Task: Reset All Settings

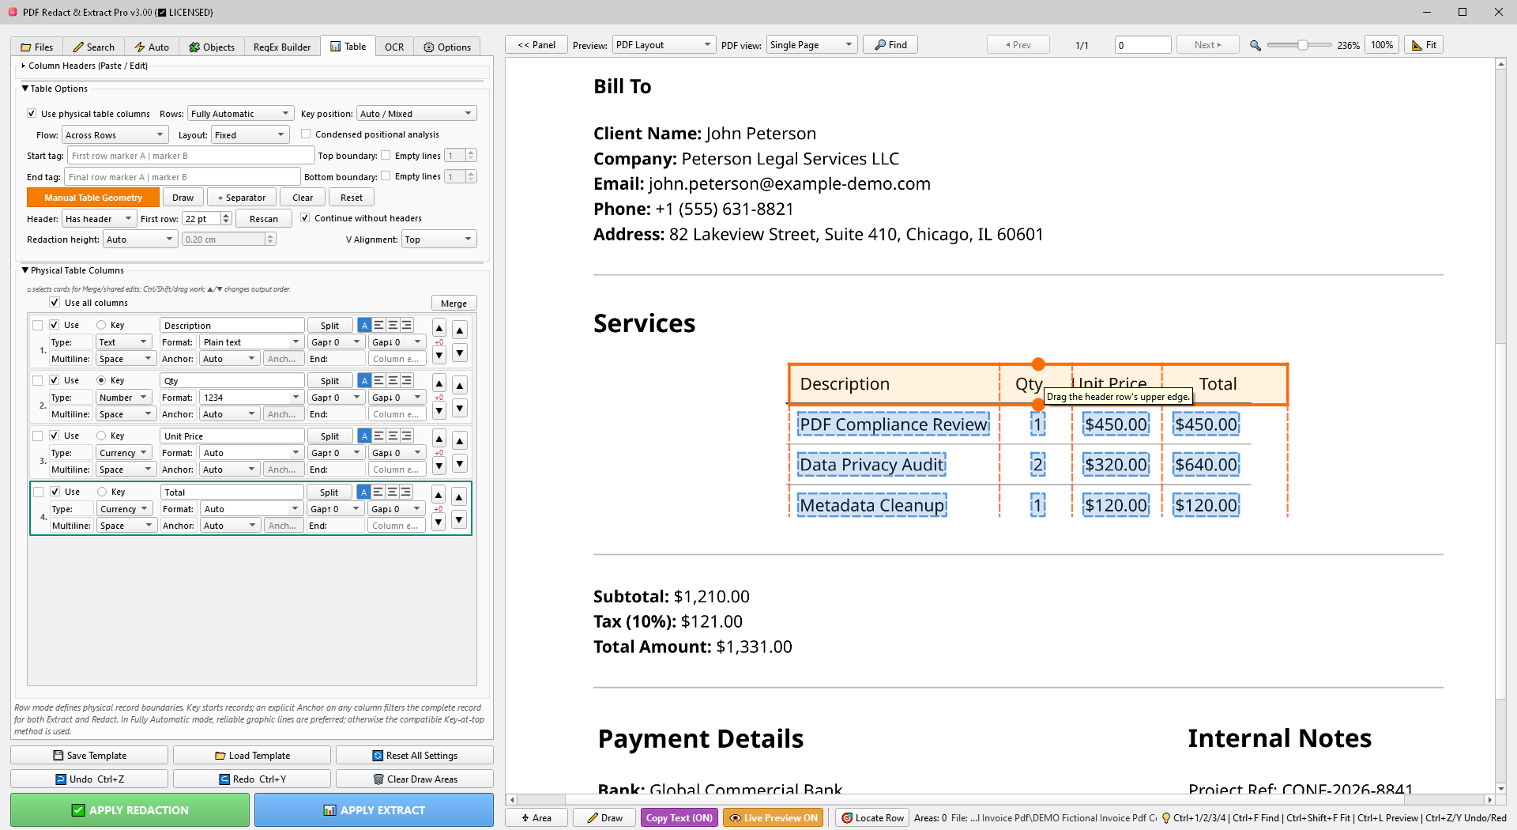Action: pyautogui.click(x=415, y=755)
